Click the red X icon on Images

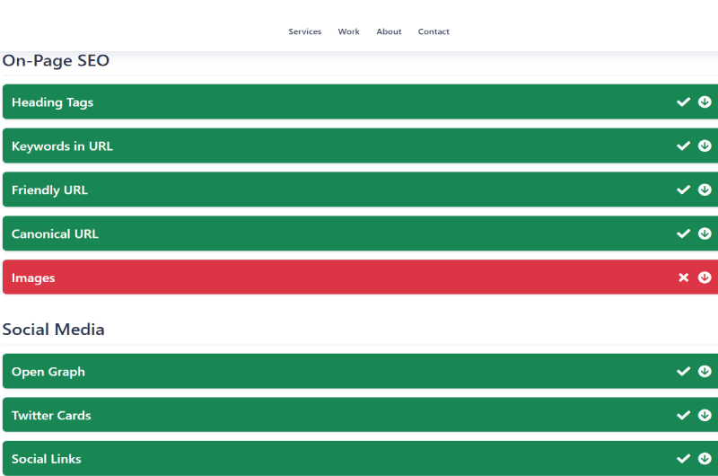683,278
